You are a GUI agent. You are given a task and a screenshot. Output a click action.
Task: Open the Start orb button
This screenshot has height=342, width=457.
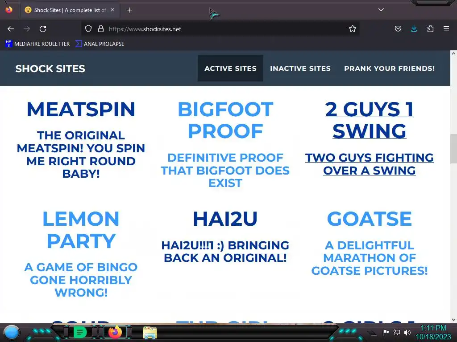(x=11, y=332)
